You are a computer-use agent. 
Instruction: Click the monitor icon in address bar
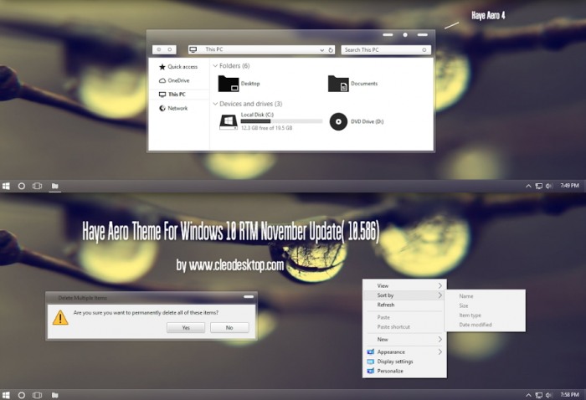click(x=193, y=49)
